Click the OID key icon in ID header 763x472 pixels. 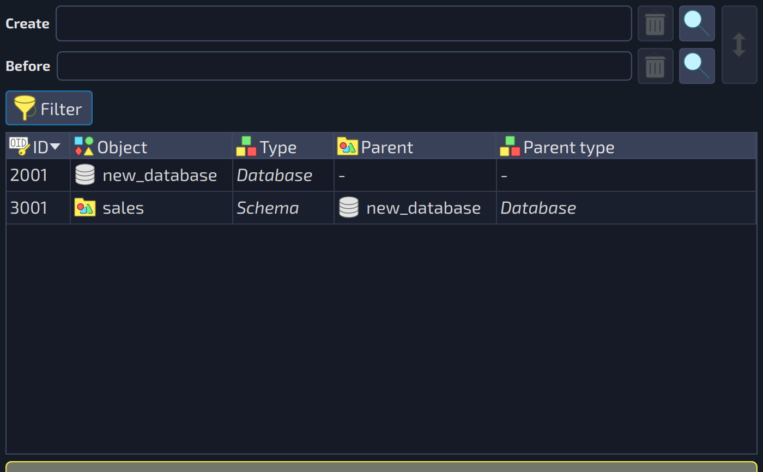[20, 146]
